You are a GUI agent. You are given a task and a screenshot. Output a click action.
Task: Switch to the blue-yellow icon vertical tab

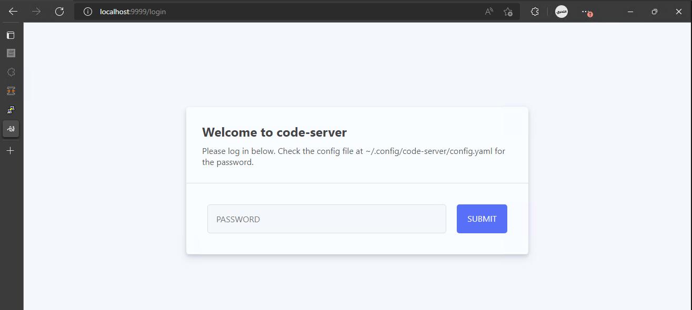coord(11,110)
